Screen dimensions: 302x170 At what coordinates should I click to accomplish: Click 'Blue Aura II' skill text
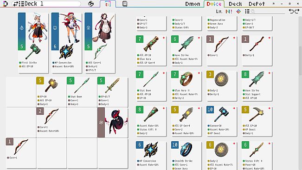click(182, 91)
